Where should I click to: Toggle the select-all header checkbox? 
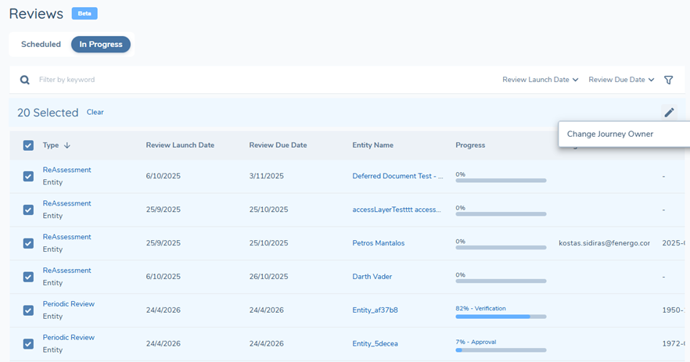[28, 145]
